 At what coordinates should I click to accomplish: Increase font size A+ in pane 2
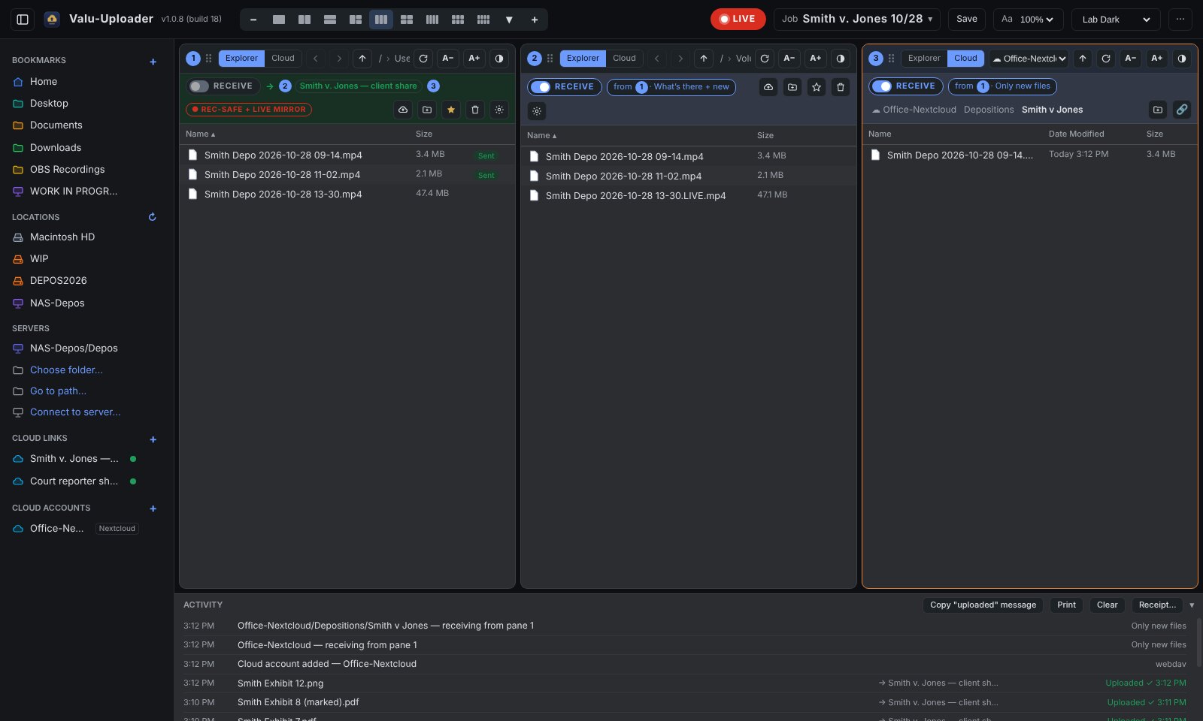coord(815,59)
